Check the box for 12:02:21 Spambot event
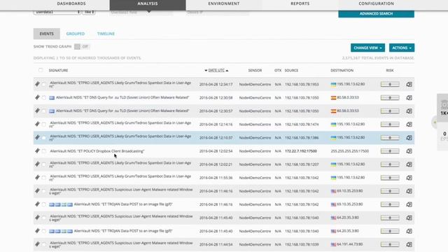The image size is (448, 252). click(43, 164)
